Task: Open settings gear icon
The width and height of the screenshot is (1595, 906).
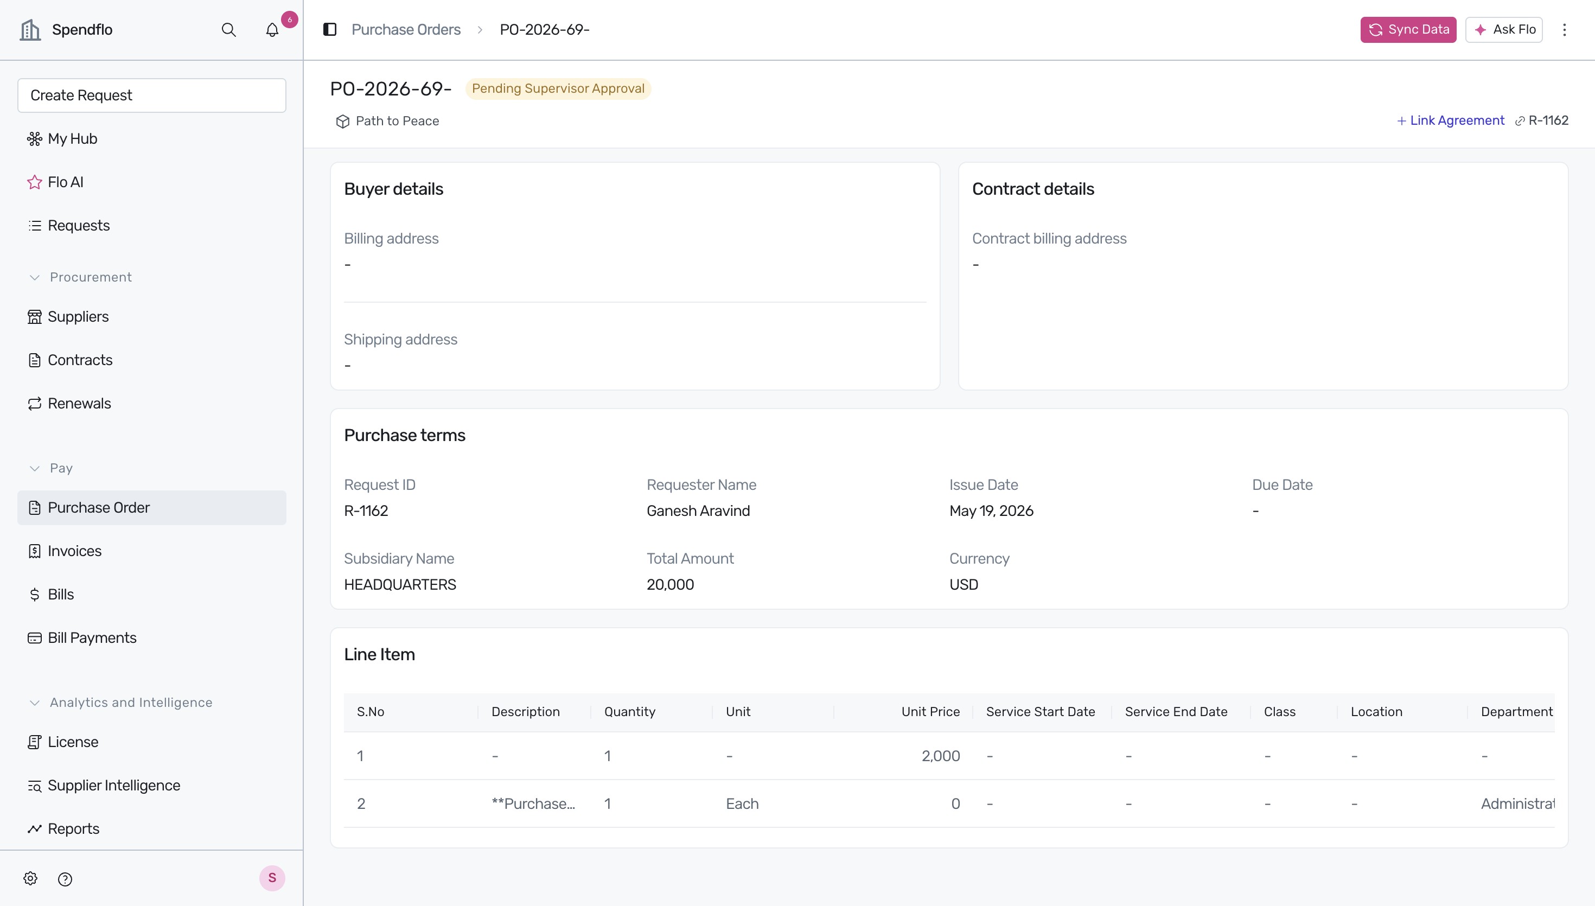Action: pos(30,879)
